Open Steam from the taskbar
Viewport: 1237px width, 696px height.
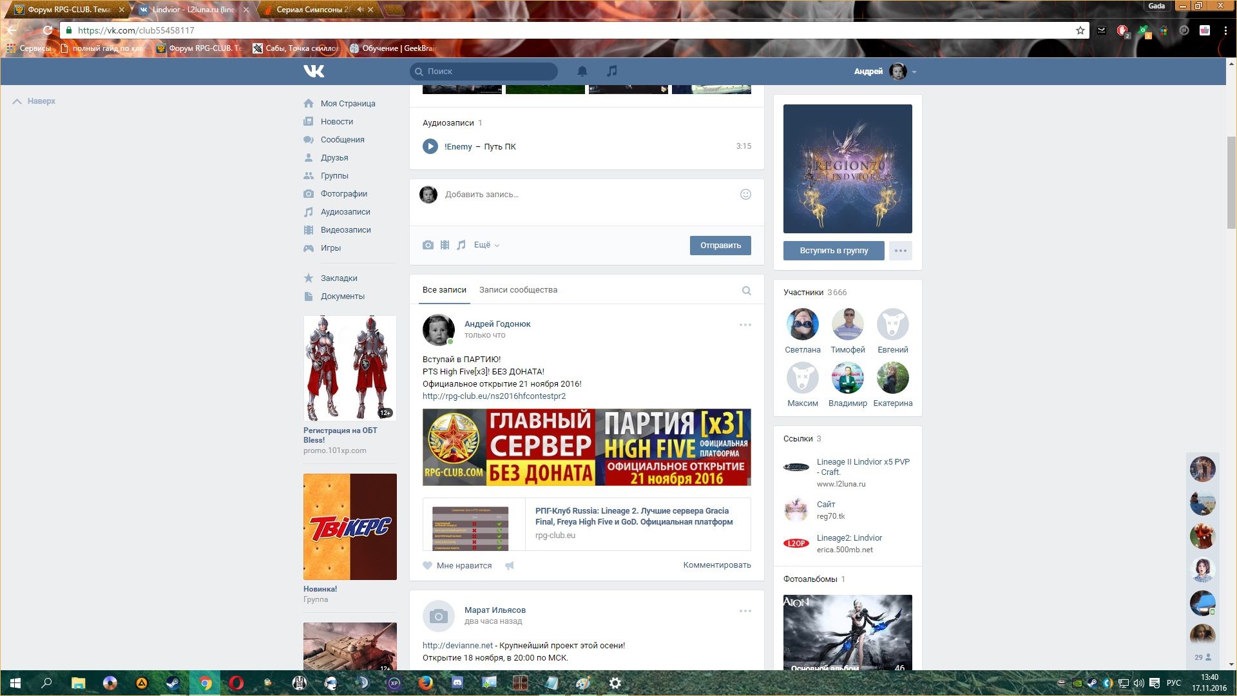click(173, 683)
